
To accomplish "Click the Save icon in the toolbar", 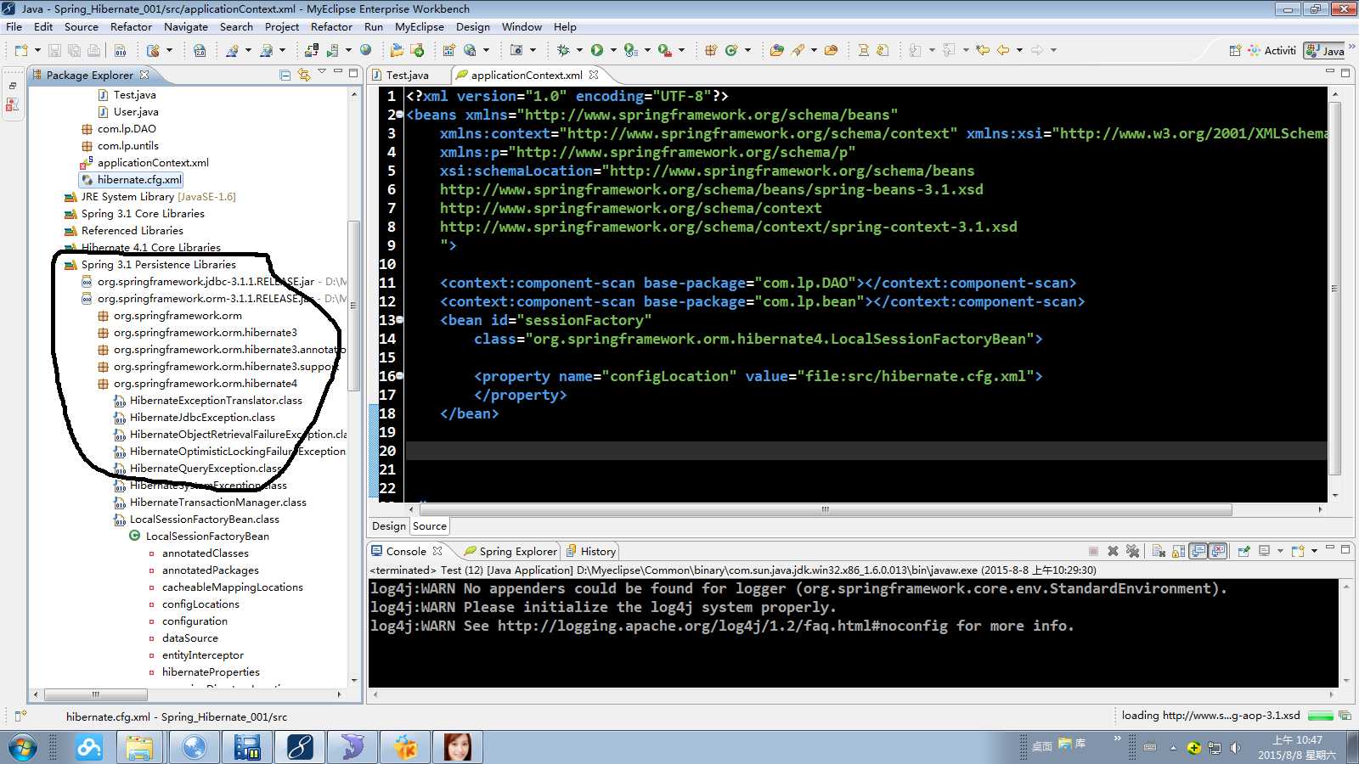I will [x=54, y=50].
